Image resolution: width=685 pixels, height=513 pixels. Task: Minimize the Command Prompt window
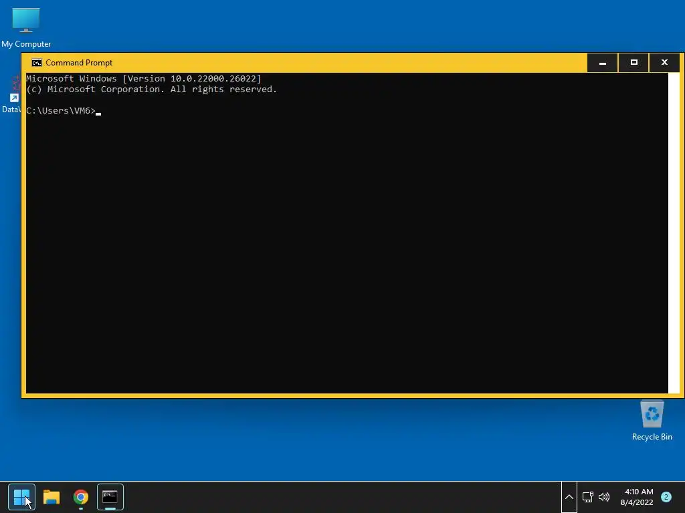coord(603,63)
